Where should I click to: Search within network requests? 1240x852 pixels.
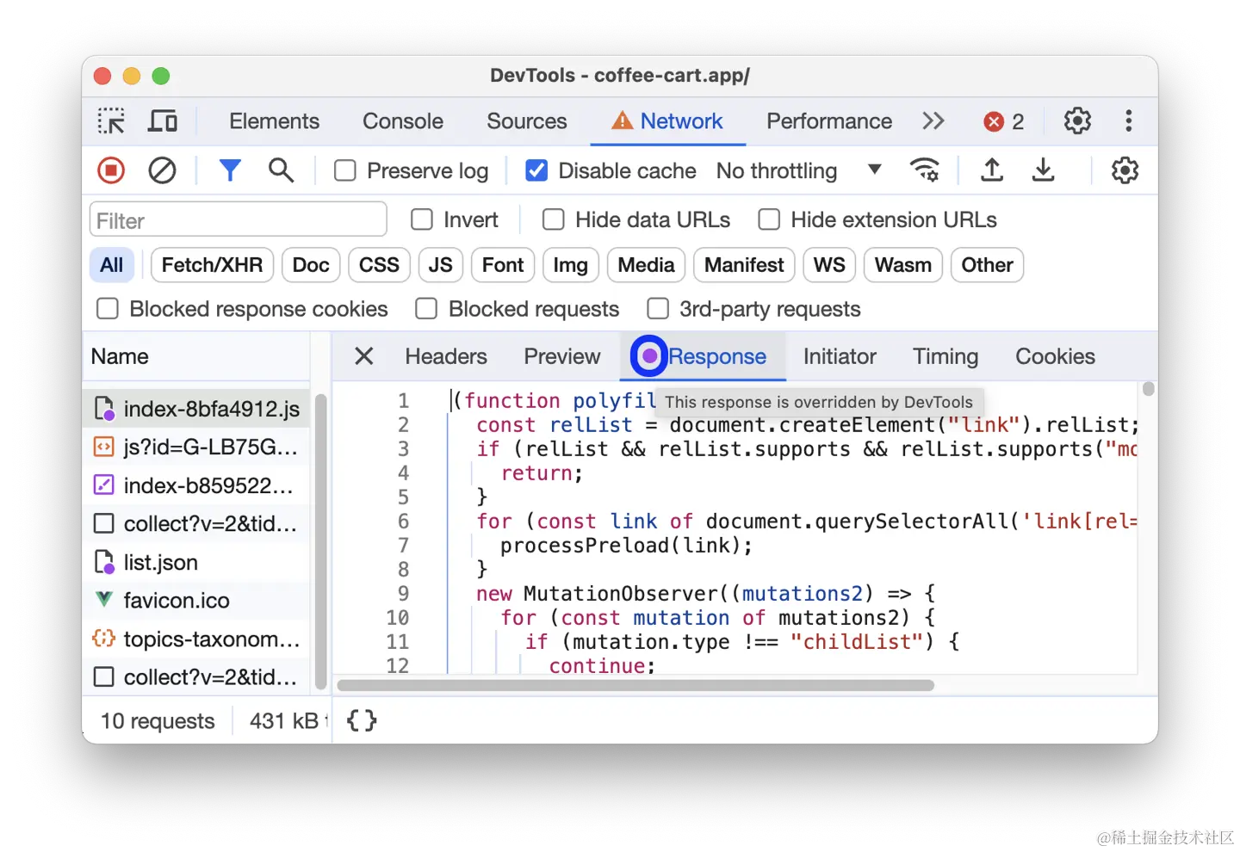tap(281, 170)
